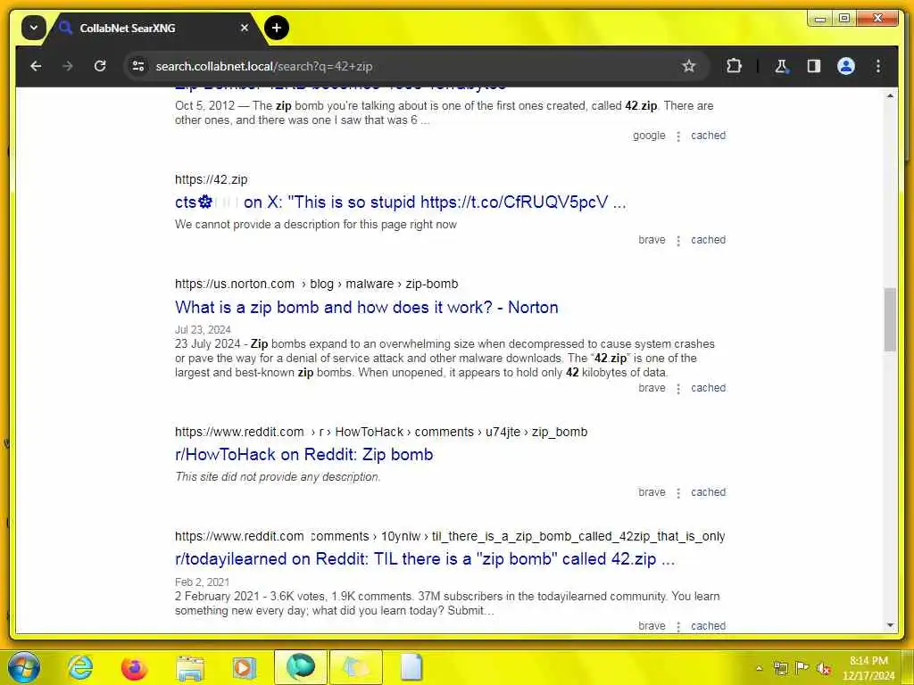914x685 pixels.
Task: Open the tab search dropdown arrow
Action: click(33, 28)
